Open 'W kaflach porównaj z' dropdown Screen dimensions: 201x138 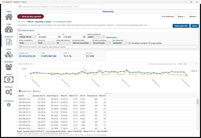pyautogui.click(x=102, y=43)
